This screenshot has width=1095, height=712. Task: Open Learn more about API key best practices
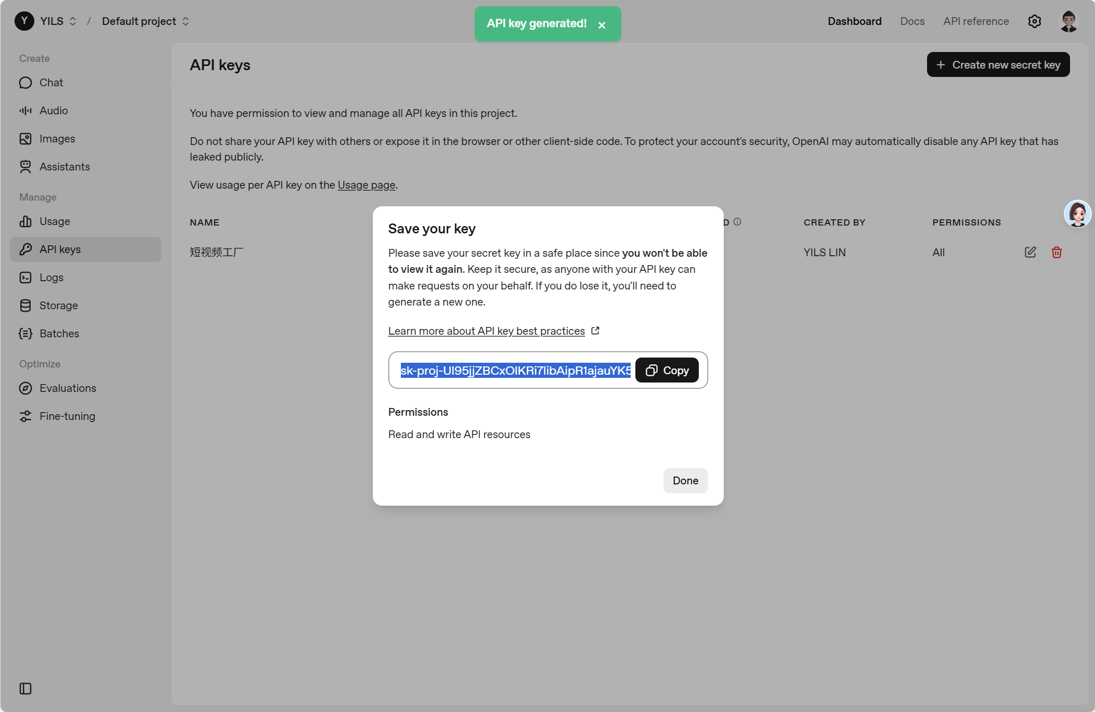[x=487, y=331]
